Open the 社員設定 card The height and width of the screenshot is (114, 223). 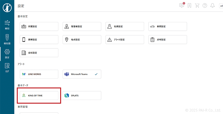[125, 27]
